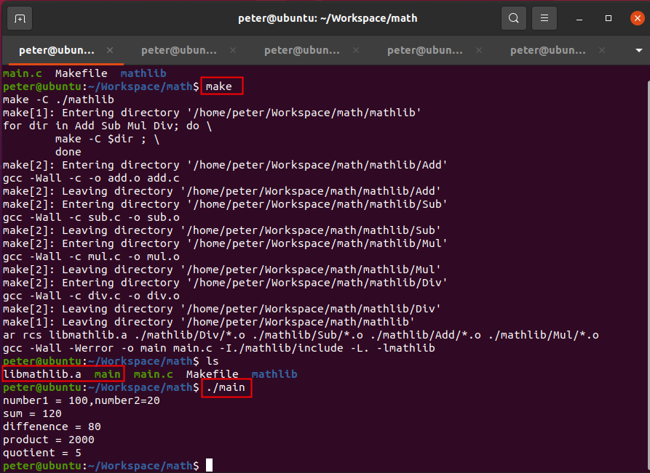
Task: Close the third terminal tab
Action: coord(355,50)
